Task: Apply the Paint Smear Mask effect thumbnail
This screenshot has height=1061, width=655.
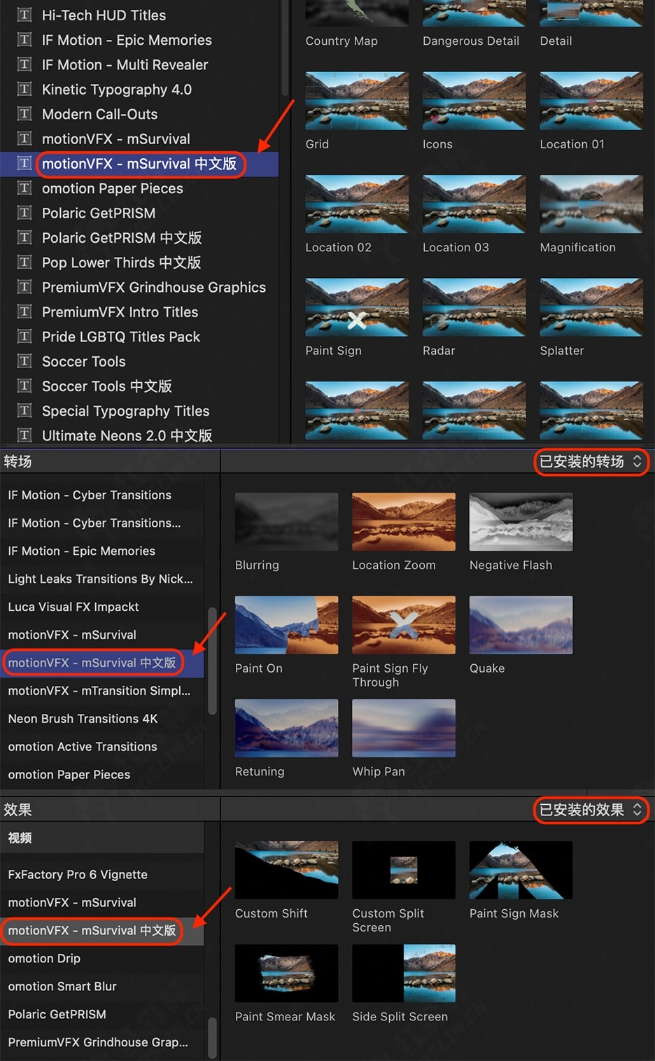Action: [x=286, y=974]
